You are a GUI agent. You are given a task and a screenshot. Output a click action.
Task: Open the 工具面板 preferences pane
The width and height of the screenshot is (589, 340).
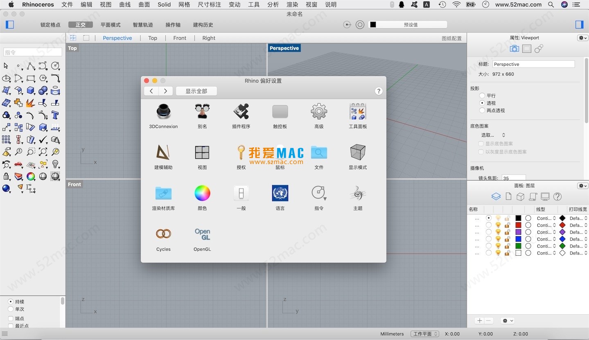(x=358, y=116)
